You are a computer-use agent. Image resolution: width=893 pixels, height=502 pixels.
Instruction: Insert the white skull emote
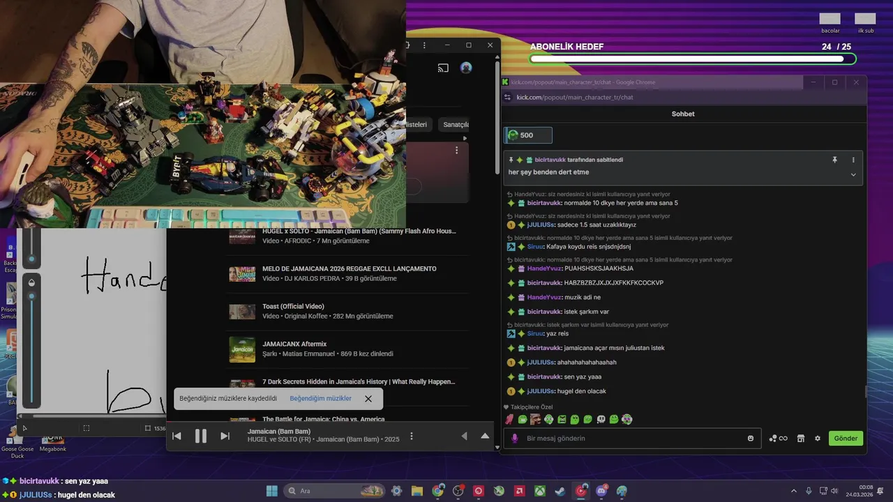click(601, 420)
